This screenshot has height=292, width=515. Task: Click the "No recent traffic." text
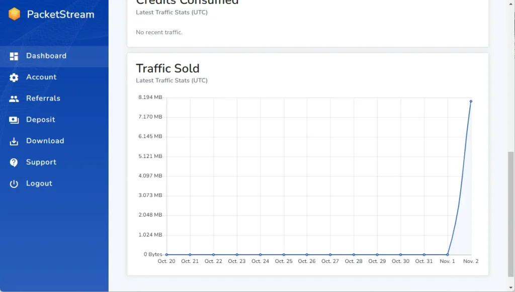click(159, 32)
